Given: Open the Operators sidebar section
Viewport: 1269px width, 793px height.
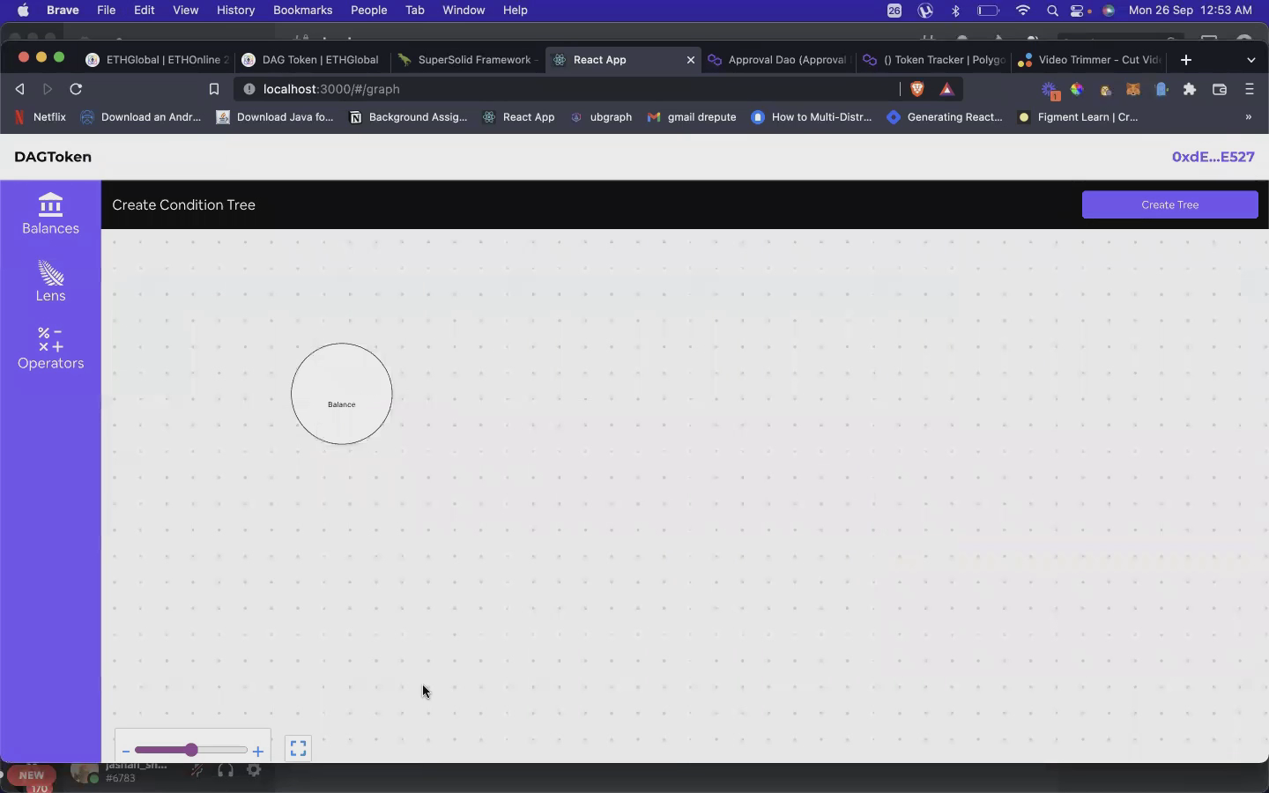Looking at the screenshot, I should (x=50, y=349).
